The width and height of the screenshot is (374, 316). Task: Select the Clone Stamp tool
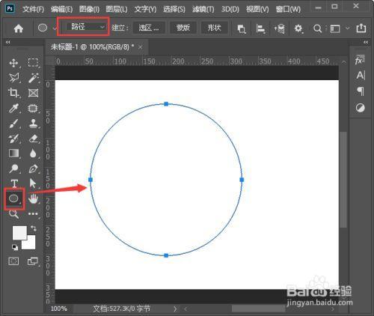tap(33, 124)
